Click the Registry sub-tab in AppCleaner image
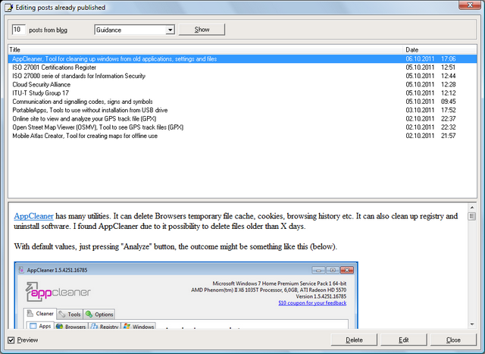 click(x=105, y=327)
